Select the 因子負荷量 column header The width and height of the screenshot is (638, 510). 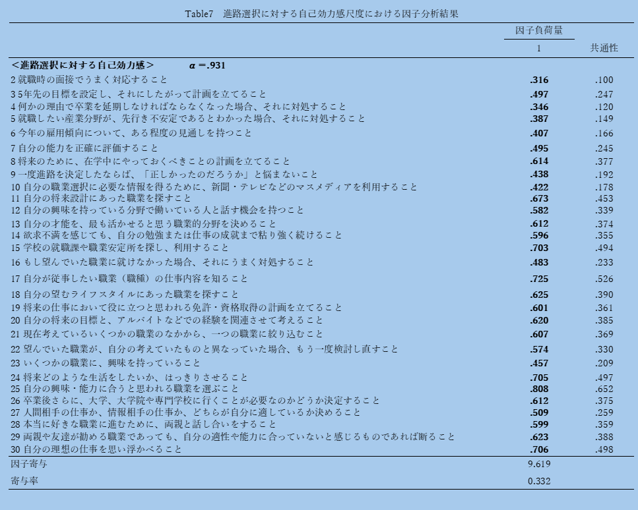tap(538, 30)
